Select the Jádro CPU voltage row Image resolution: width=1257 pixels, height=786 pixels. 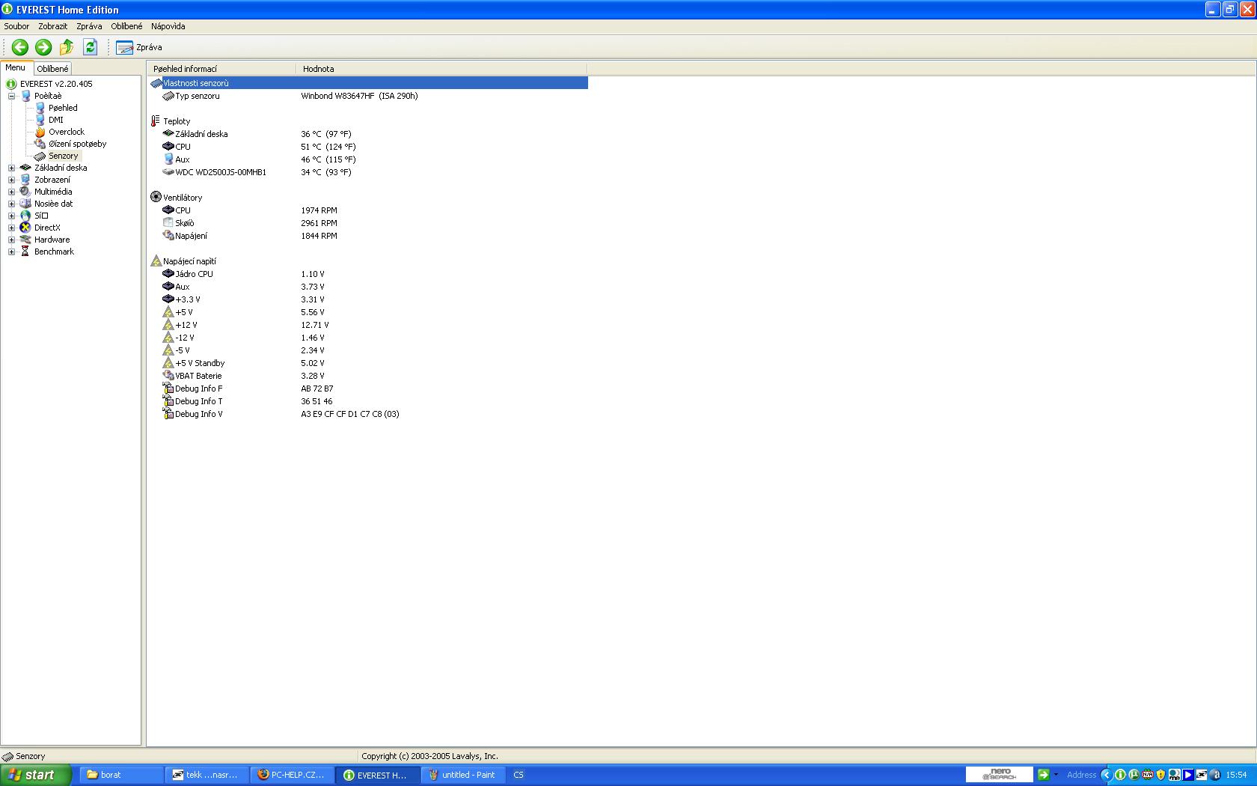368,274
